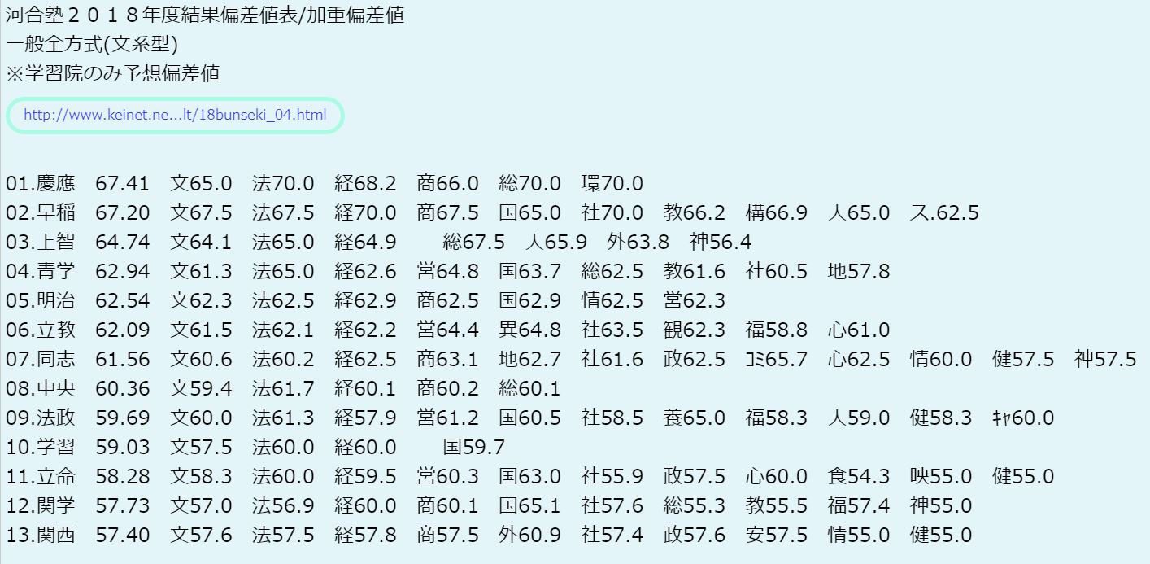Click 早稲 ス.62.5 entry
1150x564 pixels.
[x=944, y=213]
